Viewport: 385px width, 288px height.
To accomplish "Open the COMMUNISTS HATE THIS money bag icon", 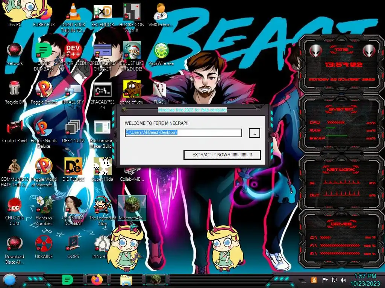I will tap(15, 172).
